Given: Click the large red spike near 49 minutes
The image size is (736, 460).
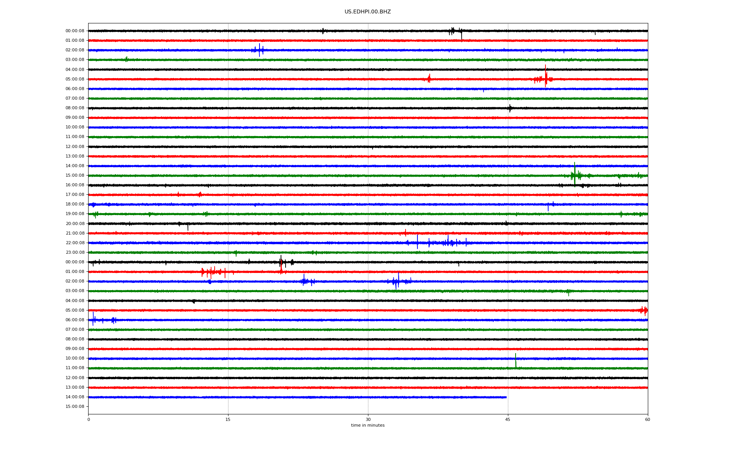Looking at the screenshot, I should 545,77.
